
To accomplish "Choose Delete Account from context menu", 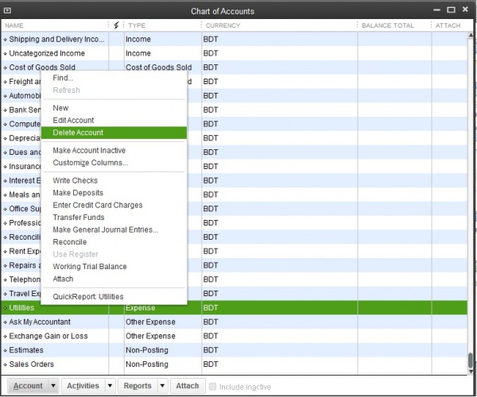I will (x=78, y=133).
